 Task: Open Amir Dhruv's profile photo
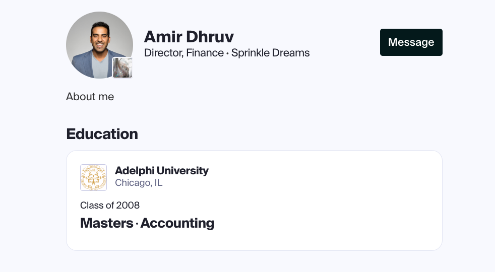click(99, 45)
